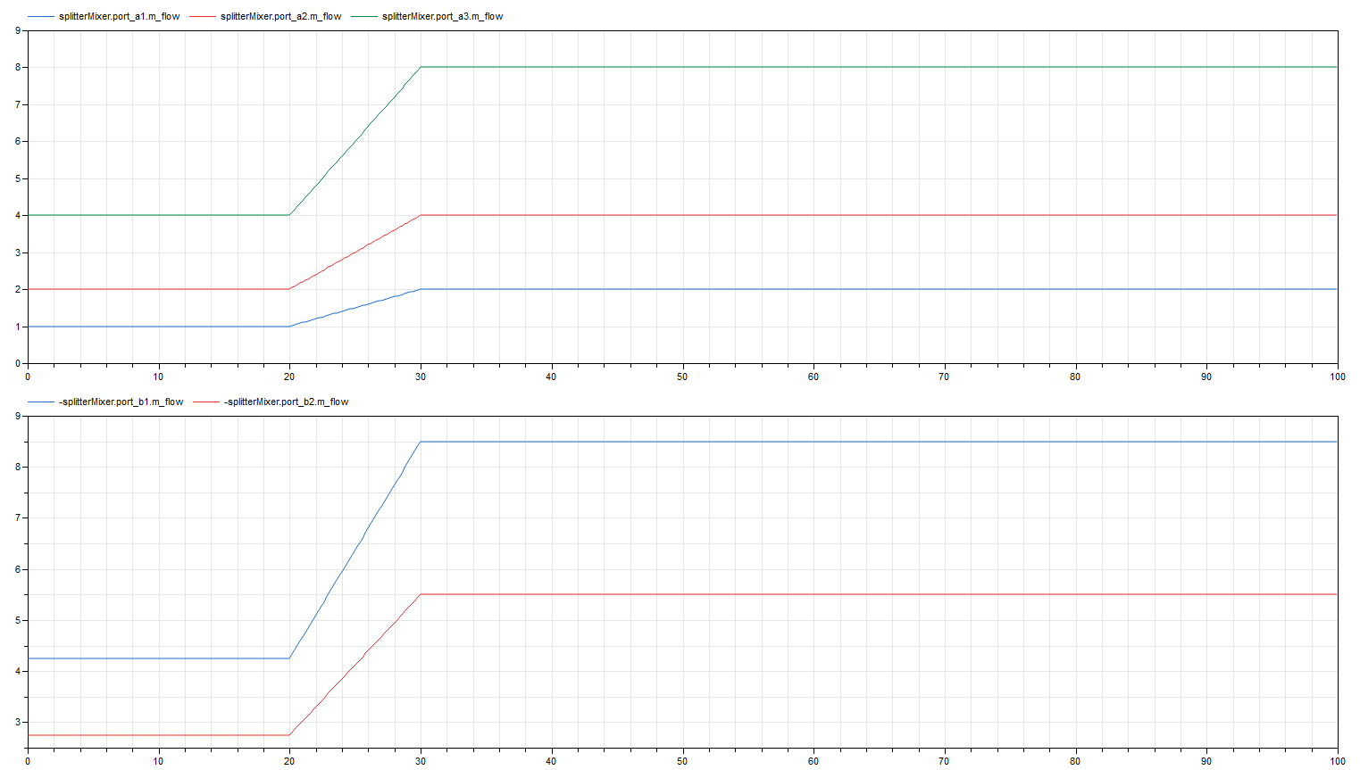Click x-axis tick label 100 in upper plot
1360x770 pixels.
(1337, 377)
